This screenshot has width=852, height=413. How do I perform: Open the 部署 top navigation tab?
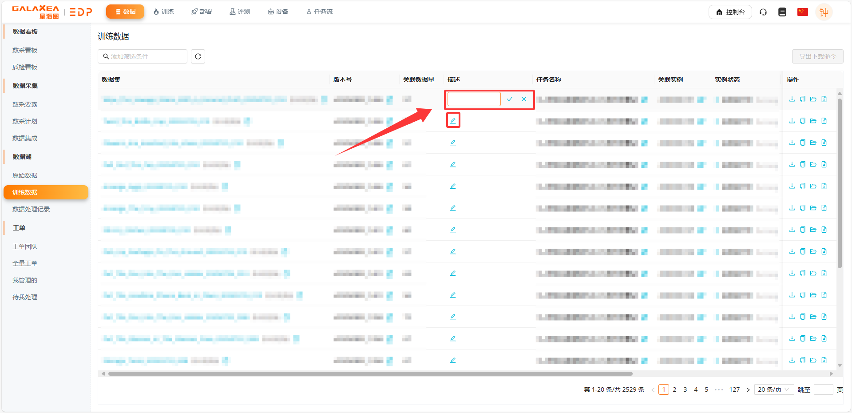click(x=202, y=12)
